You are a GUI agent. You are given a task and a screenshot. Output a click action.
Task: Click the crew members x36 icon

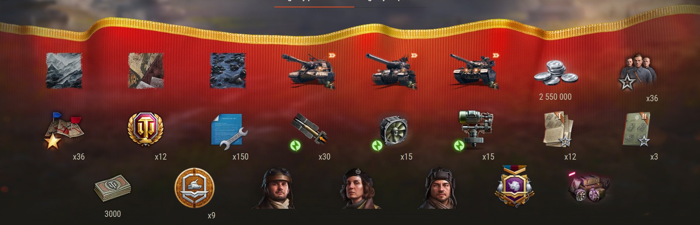coord(638,72)
